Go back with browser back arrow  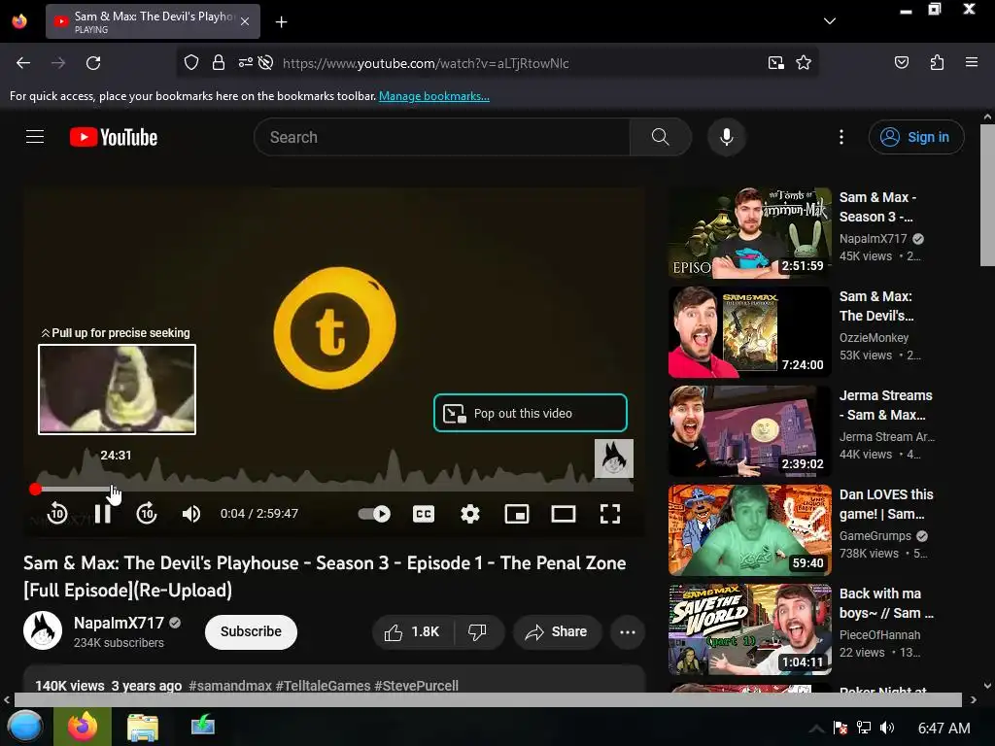[23, 63]
